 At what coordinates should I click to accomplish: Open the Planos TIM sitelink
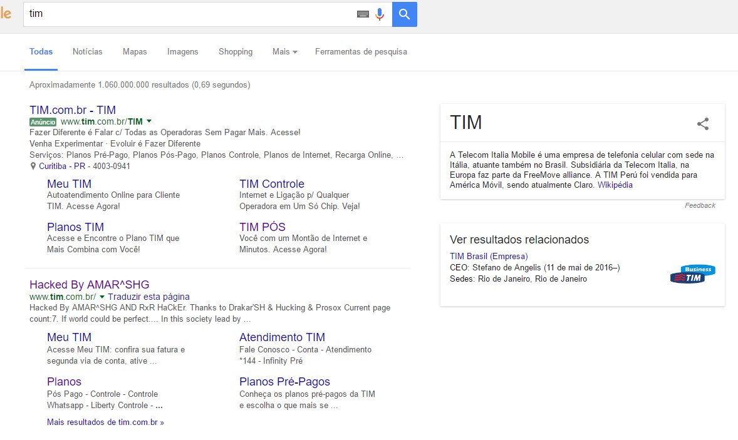click(75, 227)
